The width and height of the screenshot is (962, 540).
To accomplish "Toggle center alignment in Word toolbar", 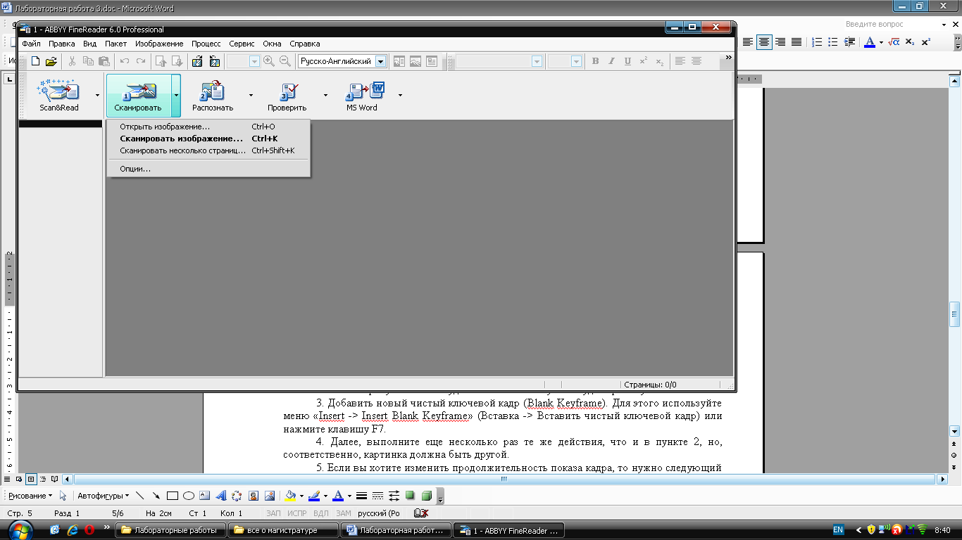I will (x=764, y=42).
